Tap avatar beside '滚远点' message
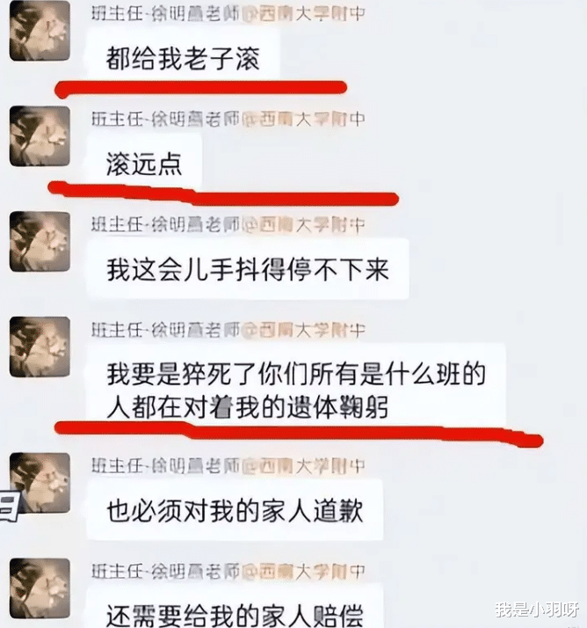 pyautogui.click(x=40, y=136)
